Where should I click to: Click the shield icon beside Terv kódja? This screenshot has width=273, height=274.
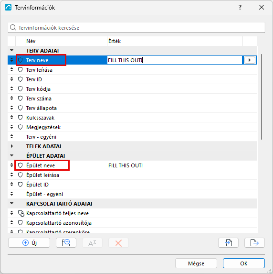[20, 89]
